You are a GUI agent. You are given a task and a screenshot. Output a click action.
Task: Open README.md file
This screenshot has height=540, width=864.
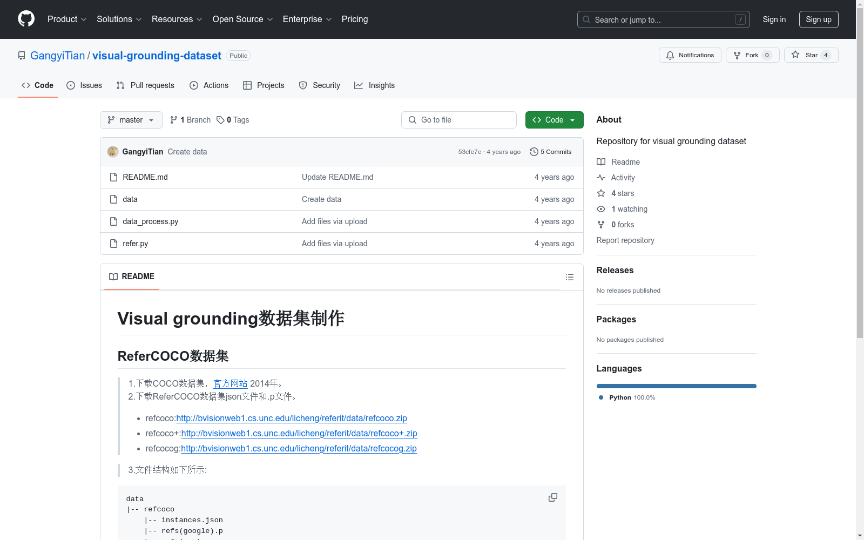coord(145,177)
